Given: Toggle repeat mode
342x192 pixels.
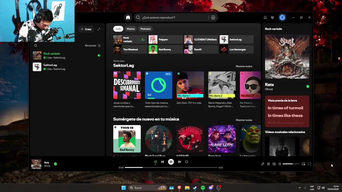Looking at the screenshot, I should point(187,162).
